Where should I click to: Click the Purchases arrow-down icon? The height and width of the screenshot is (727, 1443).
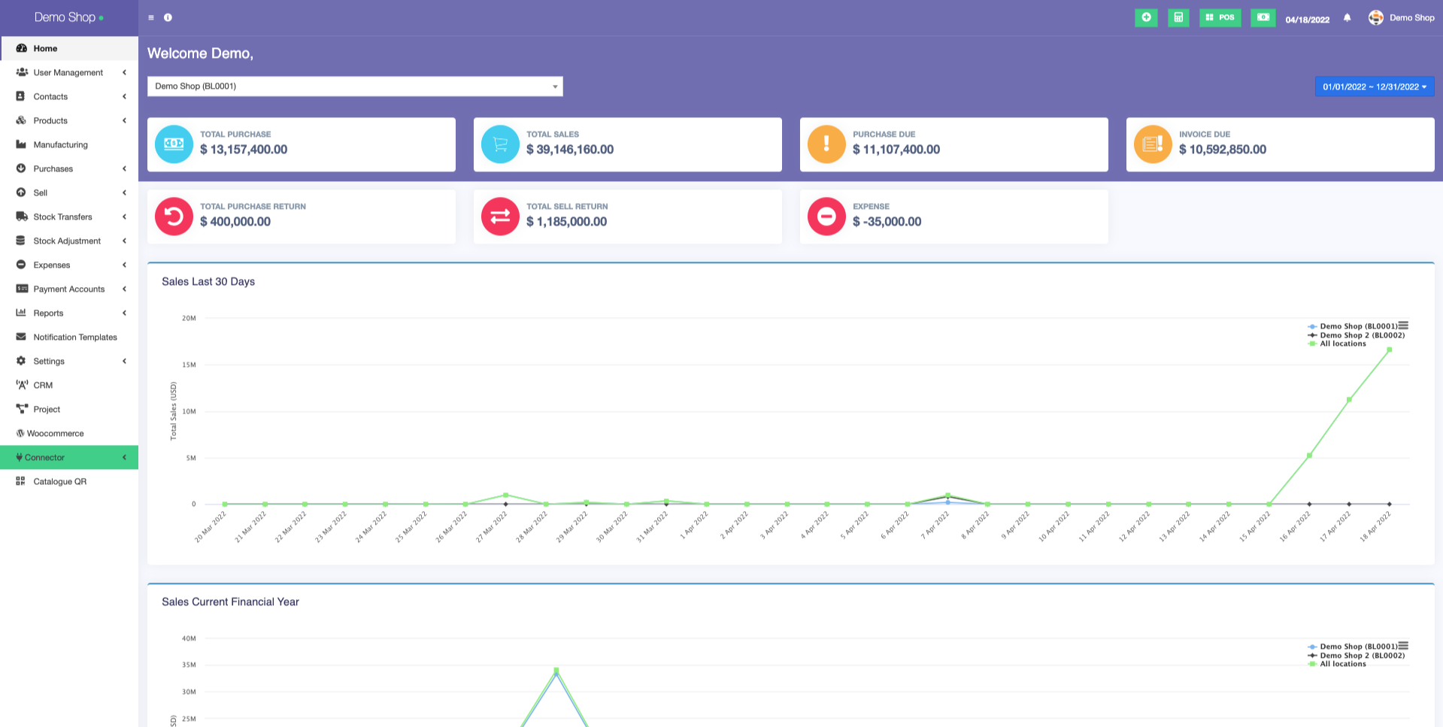coord(21,168)
